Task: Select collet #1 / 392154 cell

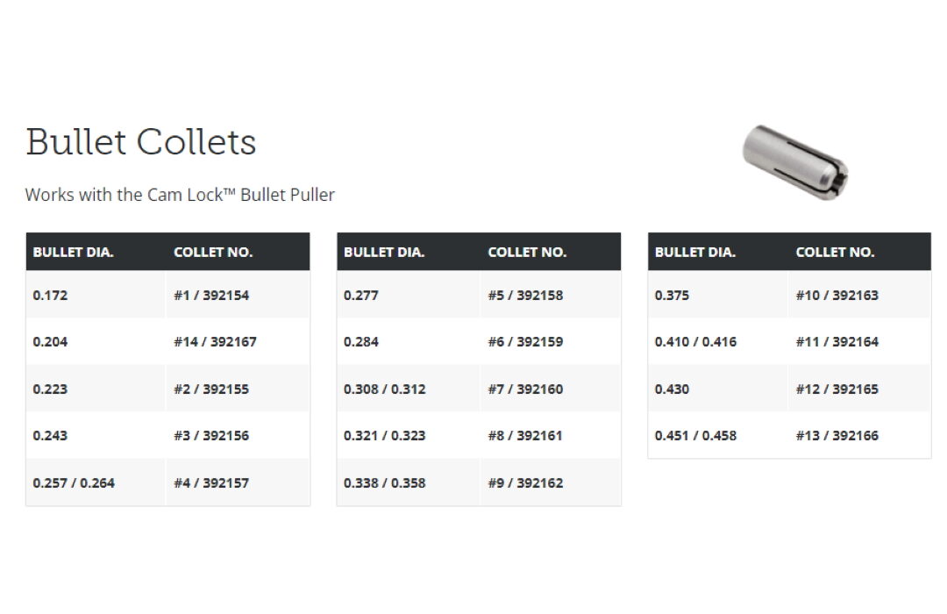Action: pos(211,296)
